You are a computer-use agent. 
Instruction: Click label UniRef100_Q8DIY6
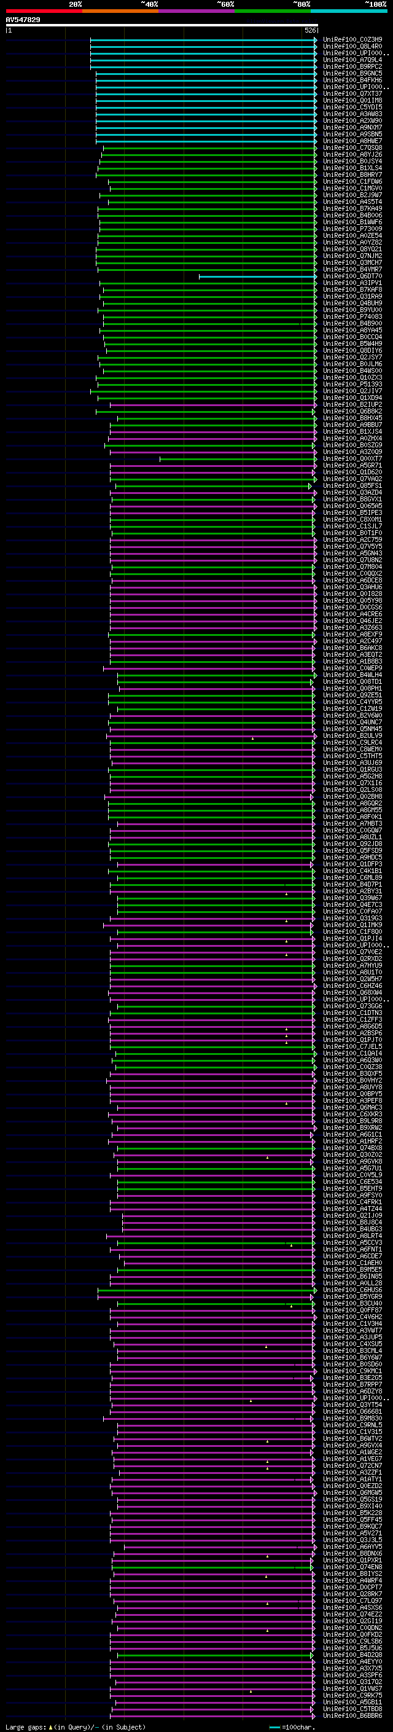[352, 350]
